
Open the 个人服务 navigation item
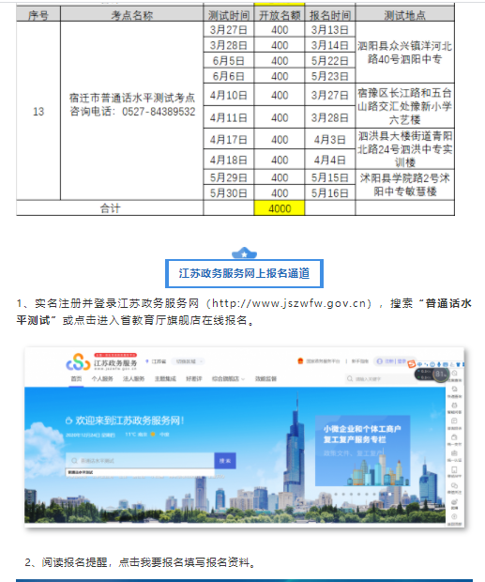(102, 378)
